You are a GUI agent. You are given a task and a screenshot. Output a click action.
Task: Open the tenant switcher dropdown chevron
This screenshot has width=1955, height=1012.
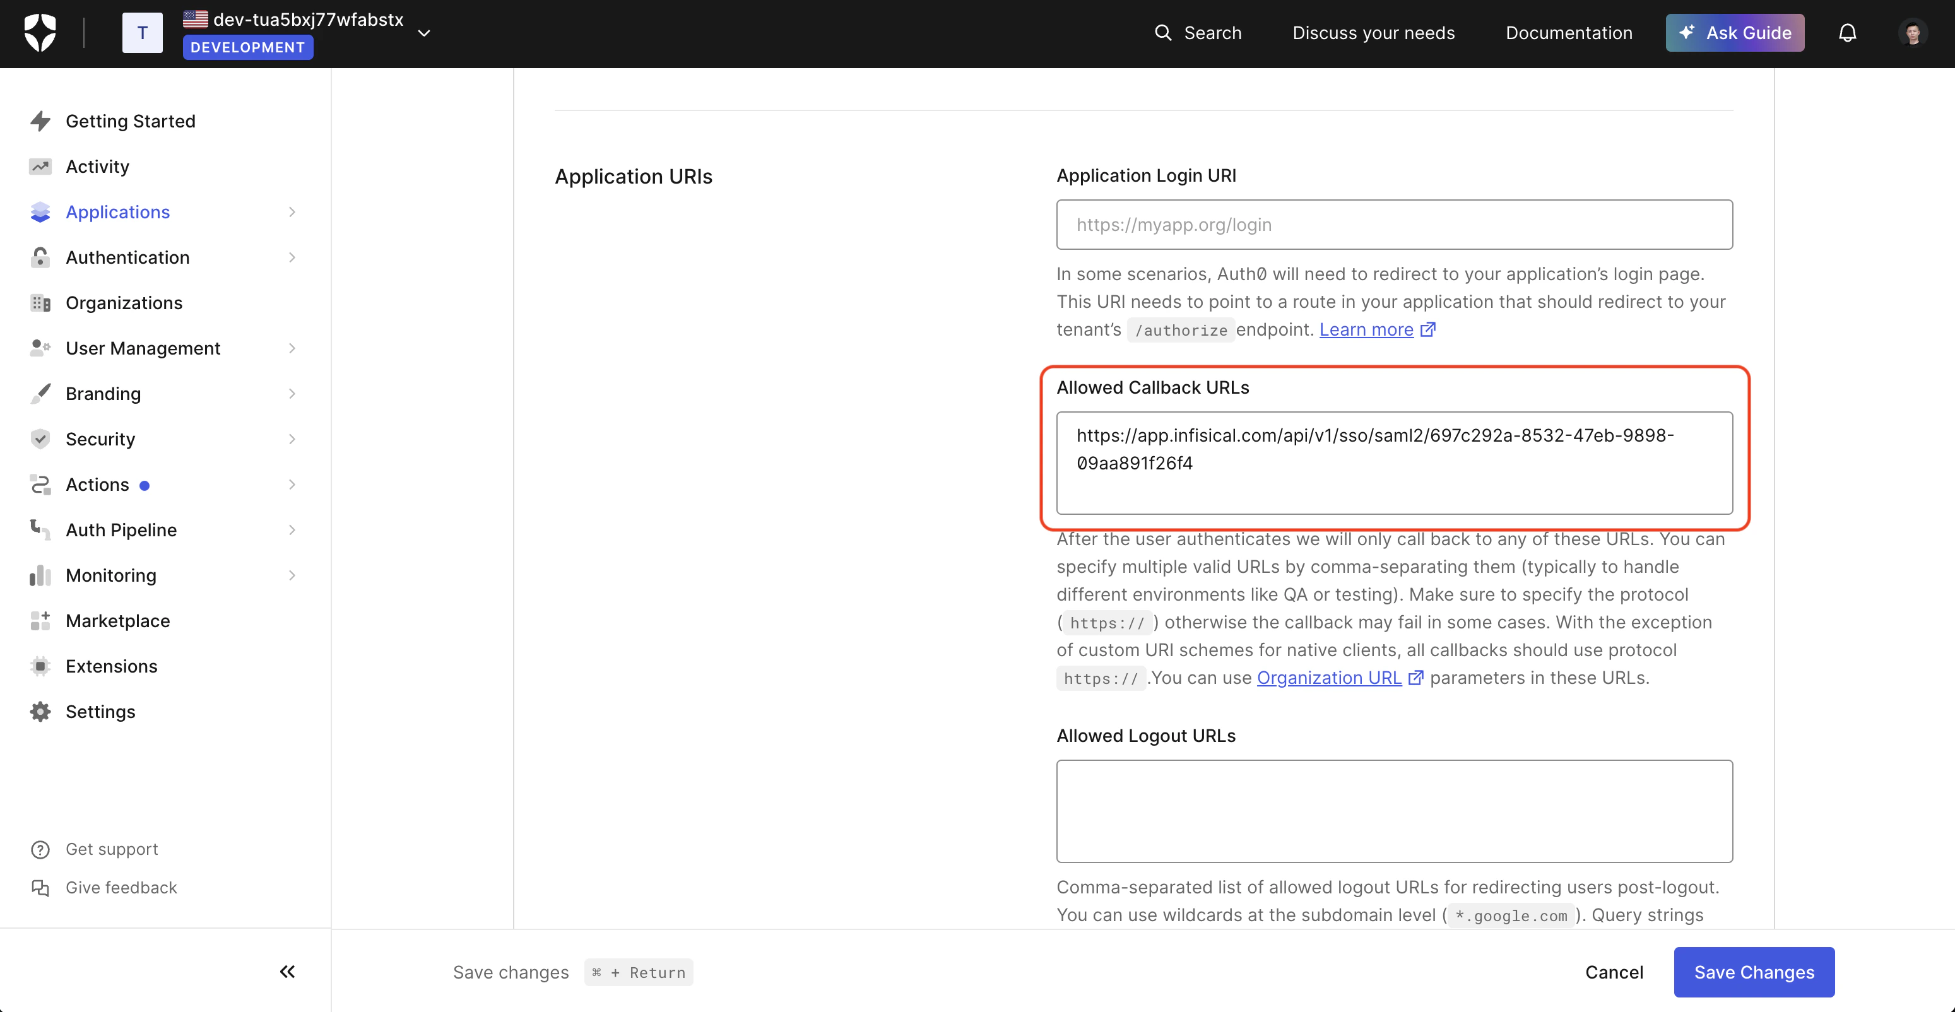[x=424, y=33]
